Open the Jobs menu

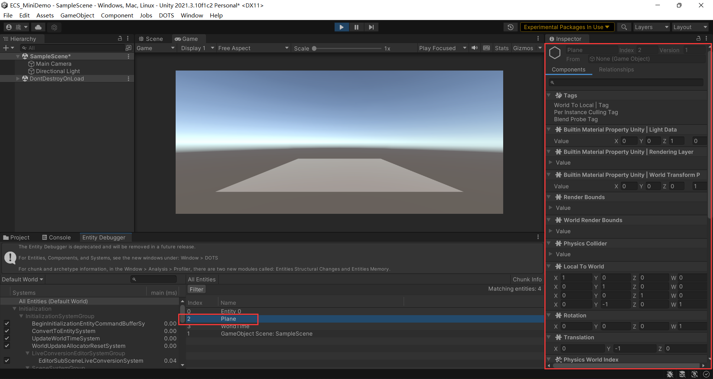pos(146,15)
